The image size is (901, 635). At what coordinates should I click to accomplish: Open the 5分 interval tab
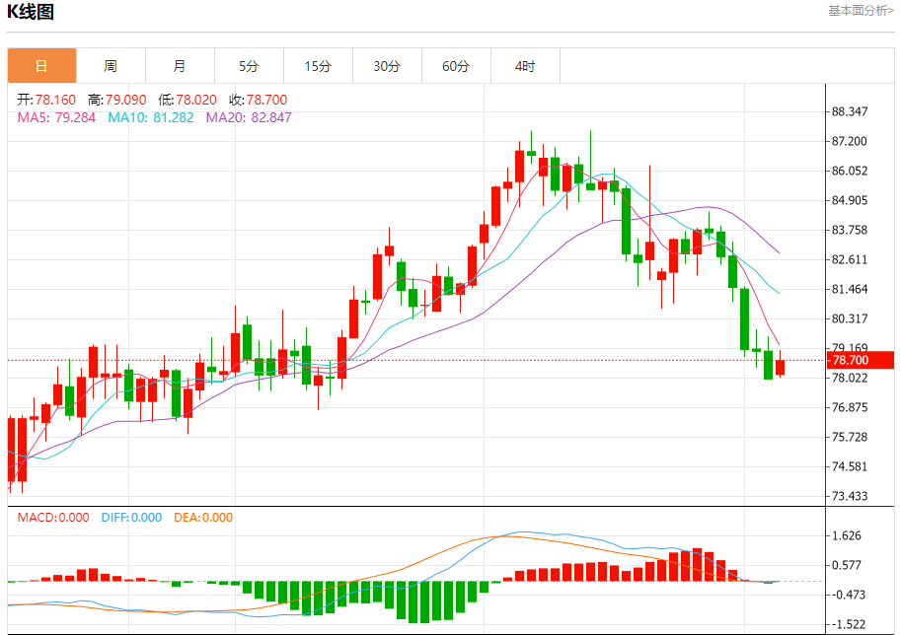click(x=249, y=66)
